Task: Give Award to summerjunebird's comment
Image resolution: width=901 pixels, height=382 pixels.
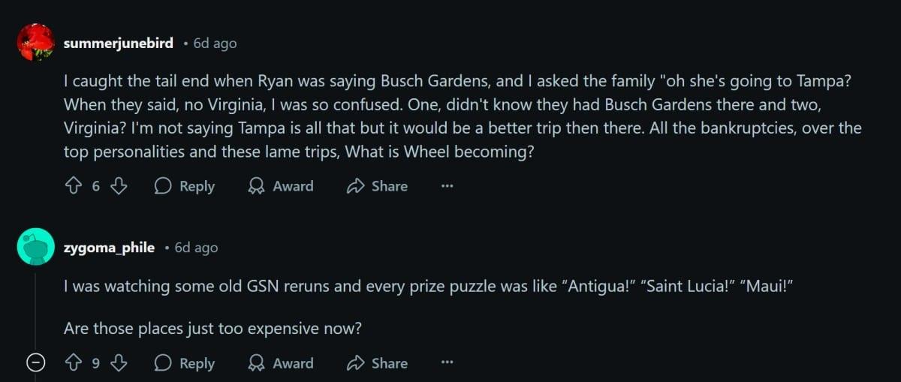Action: pos(281,186)
